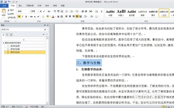Switch to the Page Layout (页面布局) tab

(x=30, y=6)
